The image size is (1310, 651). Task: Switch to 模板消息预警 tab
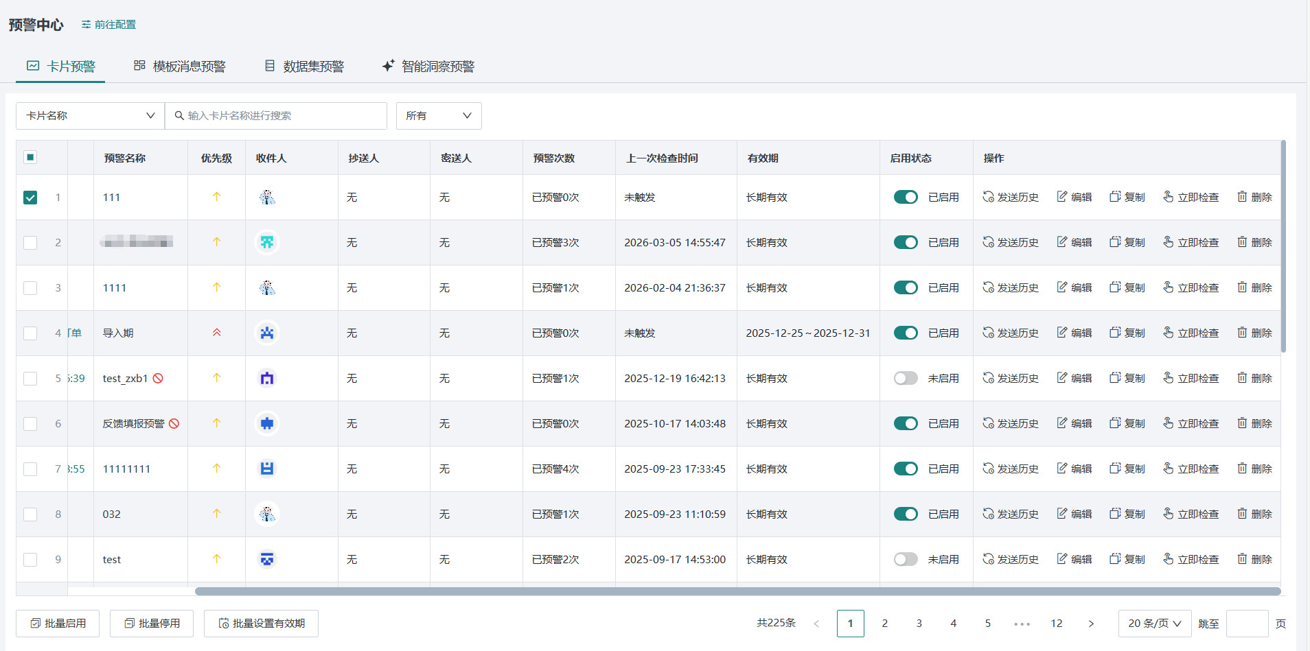(x=179, y=67)
